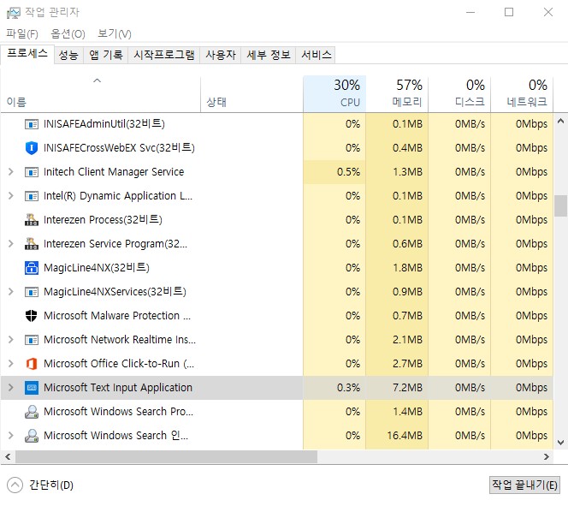Switch to the 서비스 tab

(x=316, y=55)
